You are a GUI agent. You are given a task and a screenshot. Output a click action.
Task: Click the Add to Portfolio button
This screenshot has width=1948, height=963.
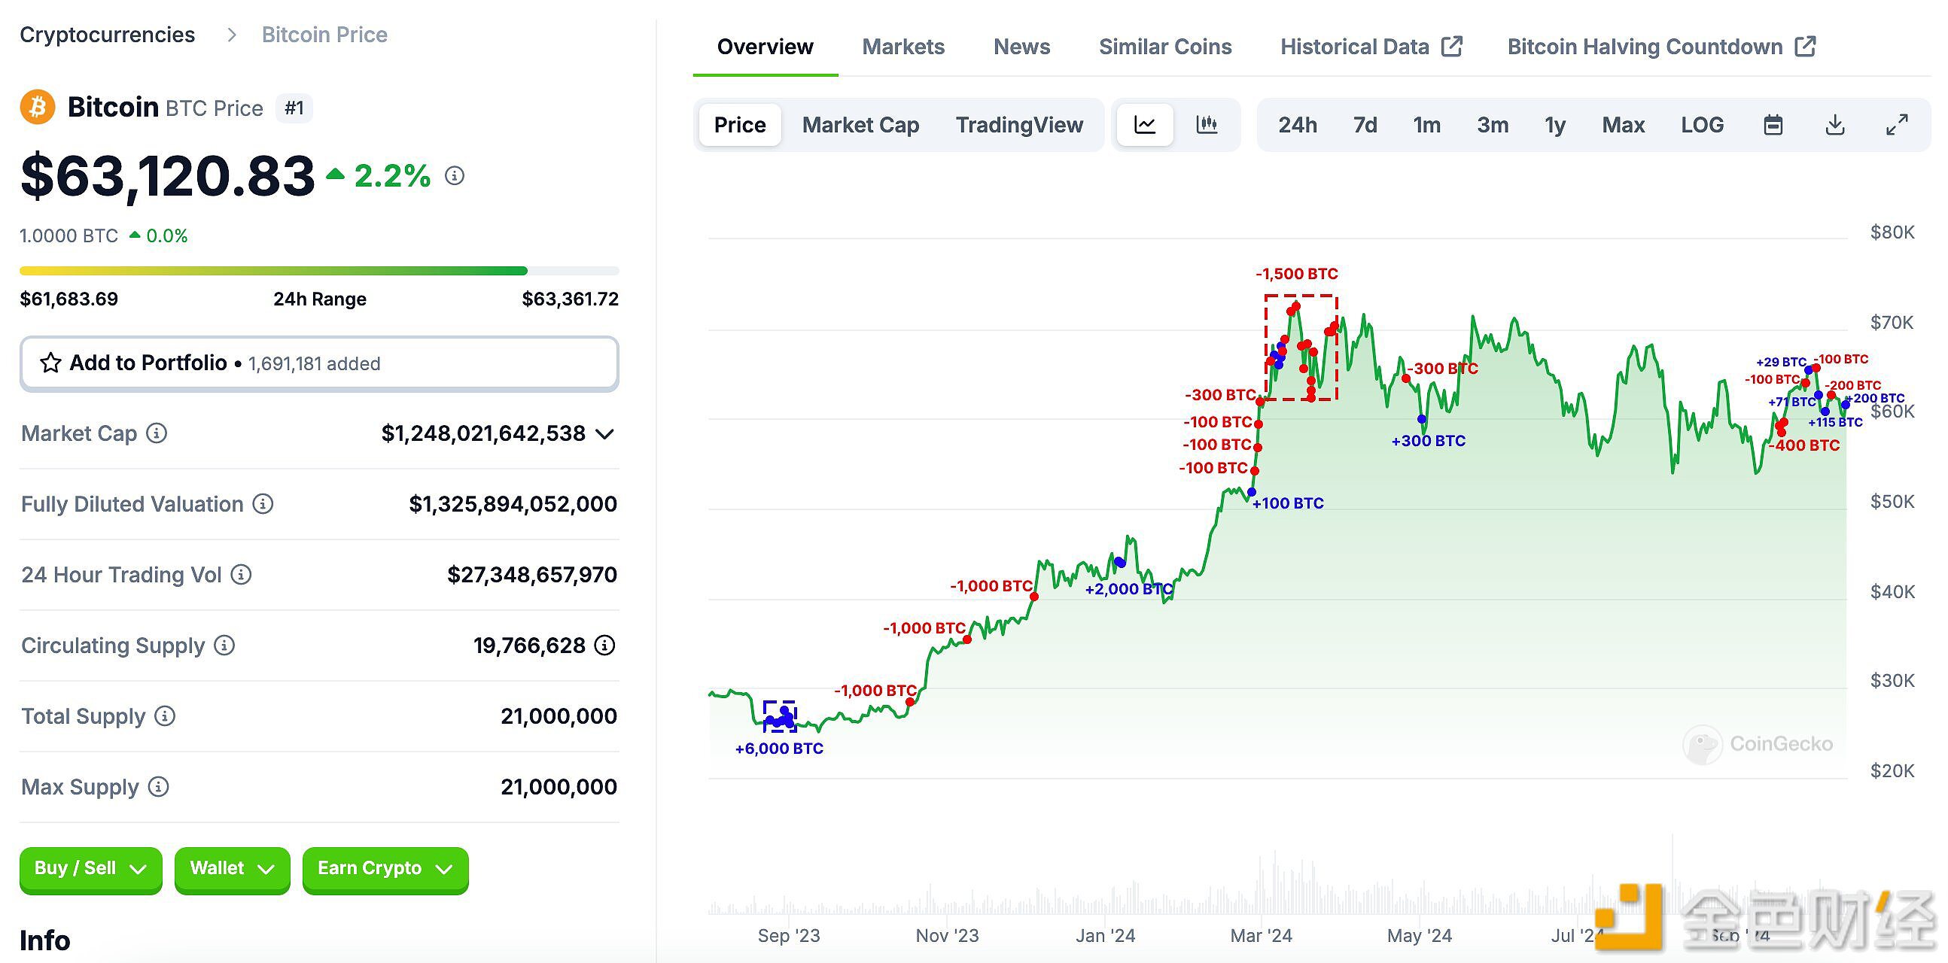point(319,363)
